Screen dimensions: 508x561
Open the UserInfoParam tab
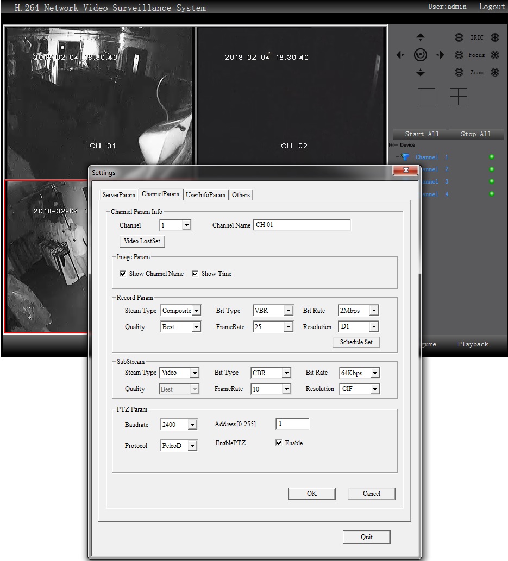tap(205, 195)
